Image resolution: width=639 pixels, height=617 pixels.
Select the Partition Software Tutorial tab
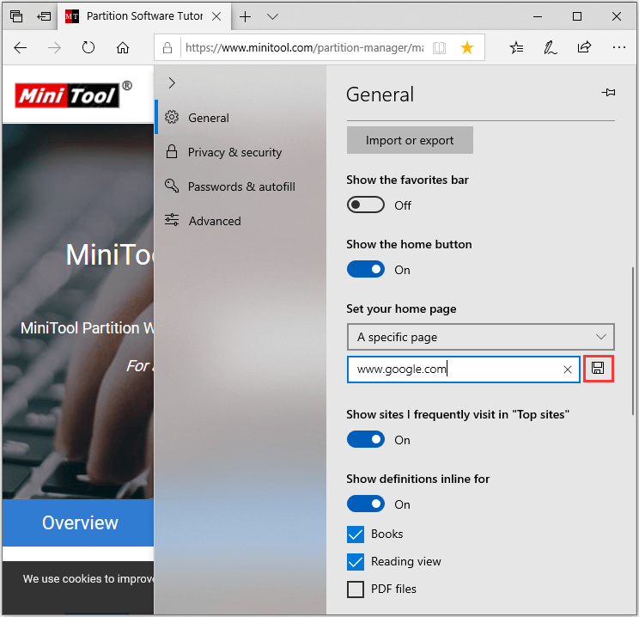coord(144,16)
